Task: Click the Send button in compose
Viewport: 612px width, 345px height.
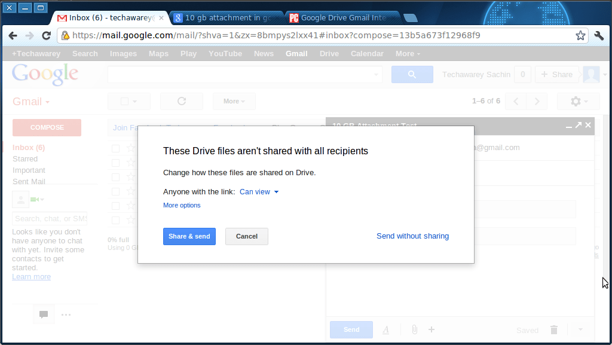Action: [351, 330]
